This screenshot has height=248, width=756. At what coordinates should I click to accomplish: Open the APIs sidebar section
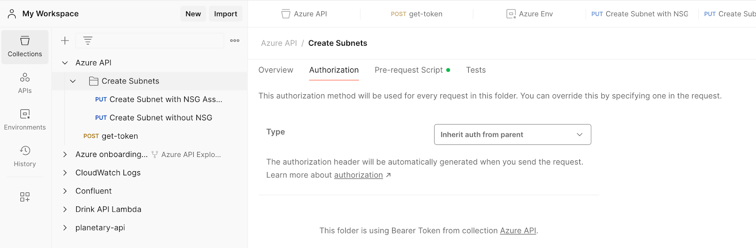25,83
